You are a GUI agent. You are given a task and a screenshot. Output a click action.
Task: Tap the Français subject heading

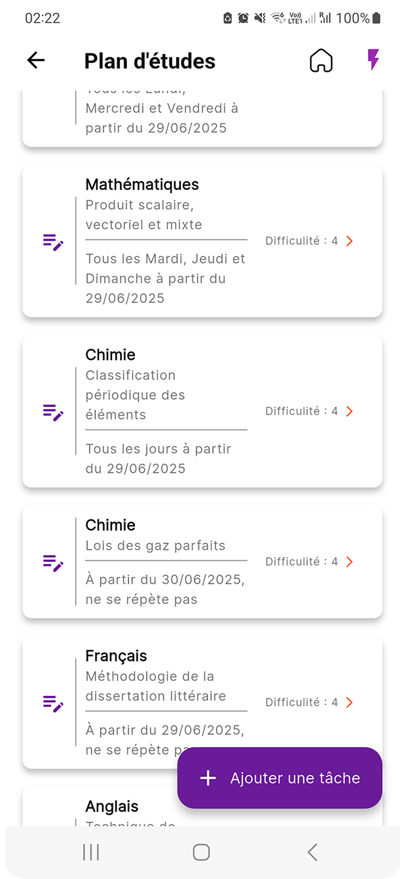[115, 656]
